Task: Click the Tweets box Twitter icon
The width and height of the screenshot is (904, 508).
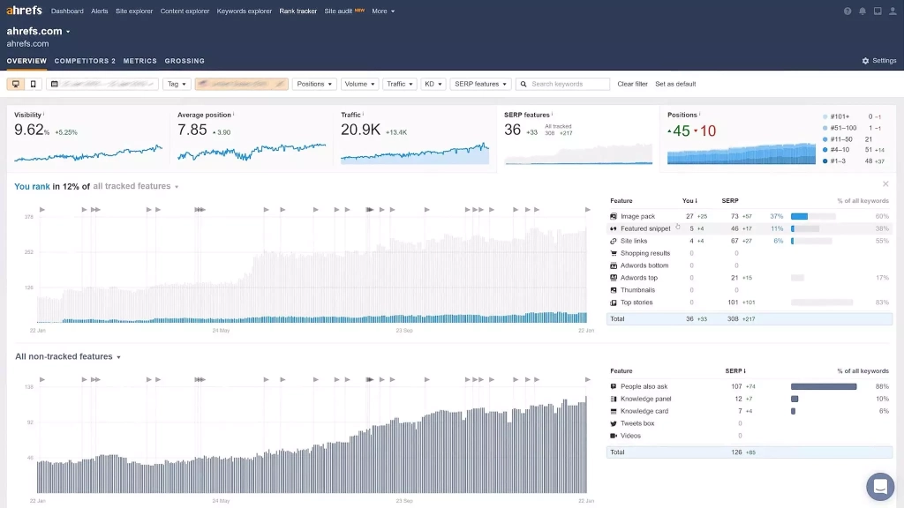Action: click(614, 423)
